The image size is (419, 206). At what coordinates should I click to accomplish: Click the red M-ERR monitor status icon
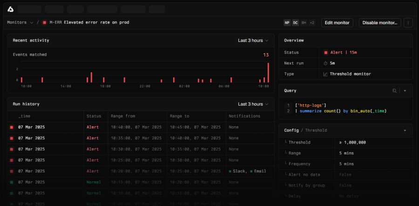click(45, 22)
